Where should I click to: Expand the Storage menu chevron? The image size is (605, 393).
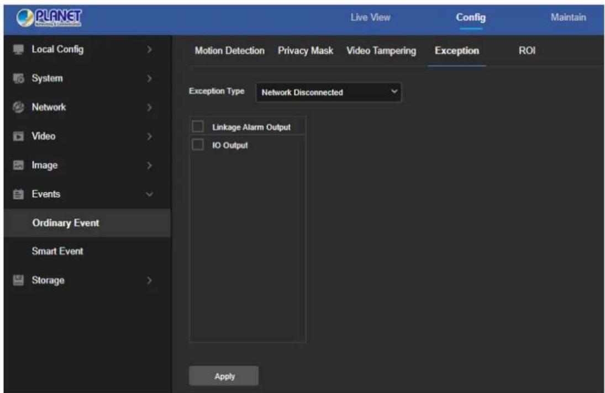coord(149,280)
